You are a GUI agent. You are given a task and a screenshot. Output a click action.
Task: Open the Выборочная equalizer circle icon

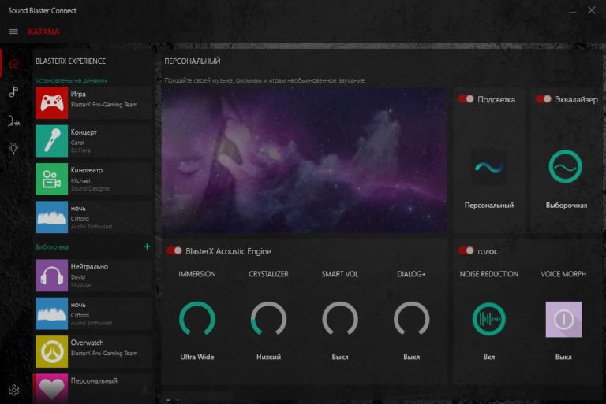[566, 166]
